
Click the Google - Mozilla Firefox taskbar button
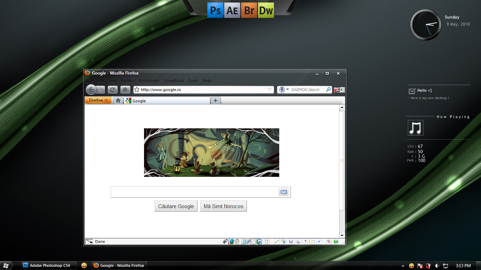pos(119,265)
